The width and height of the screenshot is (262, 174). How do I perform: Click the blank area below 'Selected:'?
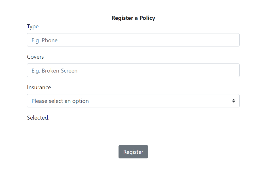pos(133,130)
